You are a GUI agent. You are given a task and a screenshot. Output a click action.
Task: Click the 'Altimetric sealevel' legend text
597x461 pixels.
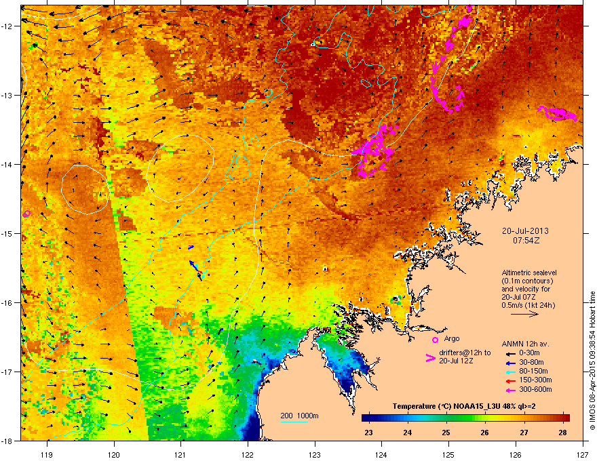[x=529, y=273]
